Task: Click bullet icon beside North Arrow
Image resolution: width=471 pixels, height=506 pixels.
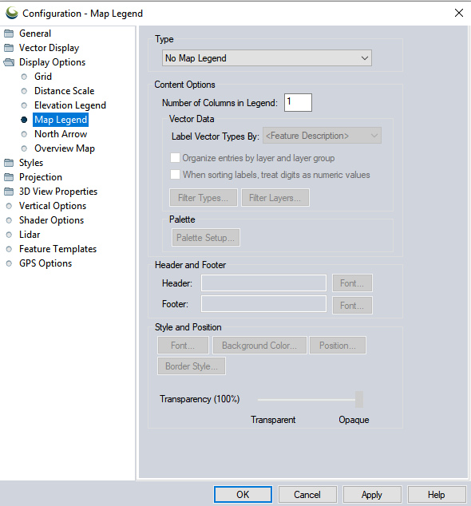Action: point(24,134)
